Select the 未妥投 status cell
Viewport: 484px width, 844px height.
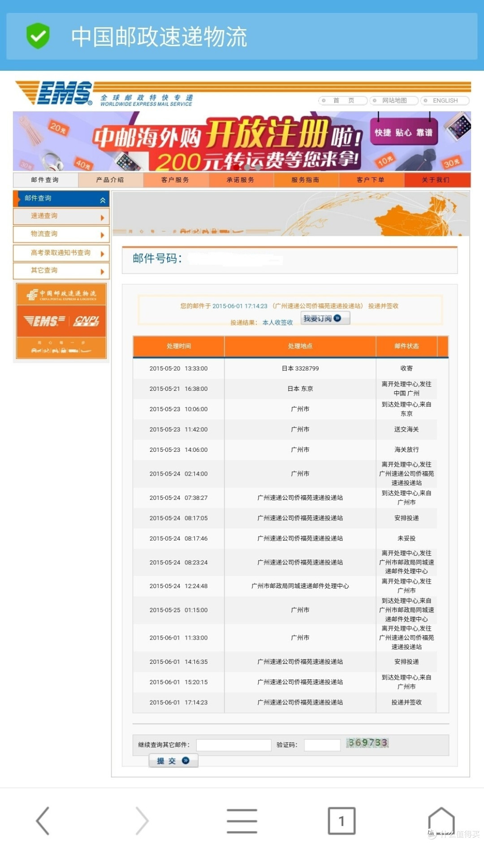coord(406,538)
